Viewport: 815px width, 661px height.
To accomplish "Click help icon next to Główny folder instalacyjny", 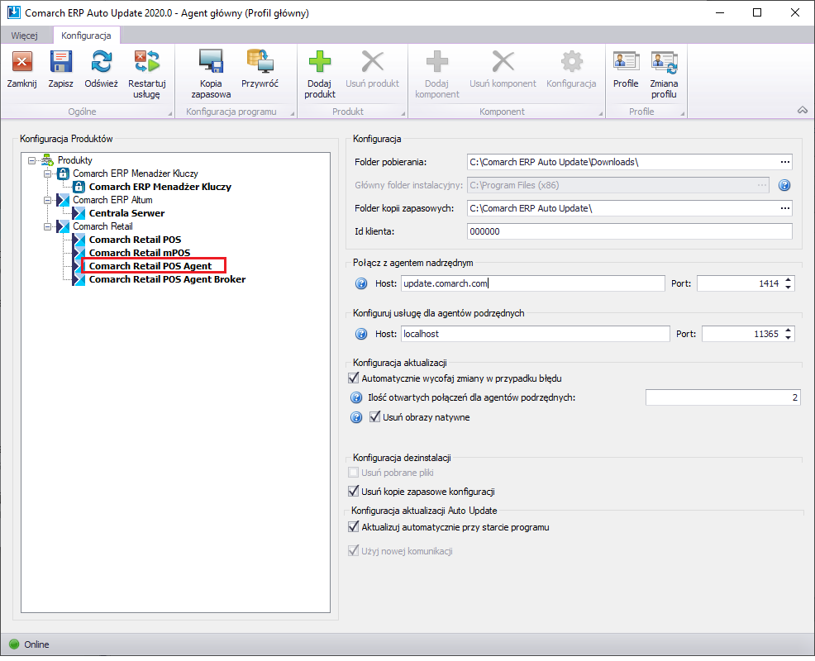I will tap(784, 185).
